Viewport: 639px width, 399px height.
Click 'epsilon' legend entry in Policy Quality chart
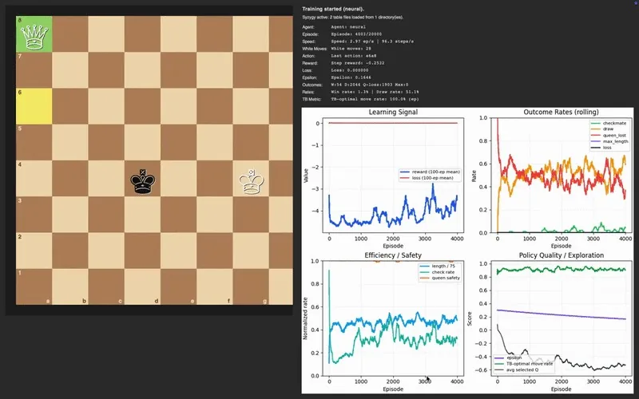coord(508,358)
